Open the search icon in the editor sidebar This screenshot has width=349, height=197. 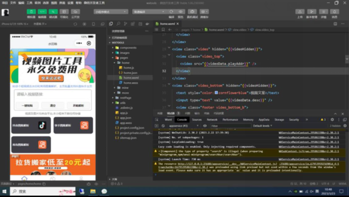118,24
